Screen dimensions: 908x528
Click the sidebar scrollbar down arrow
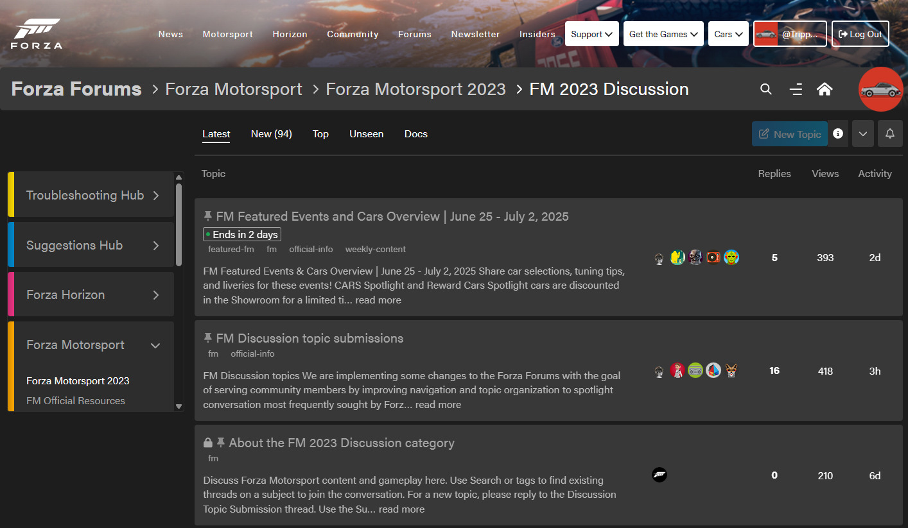pyautogui.click(x=179, y=406)
